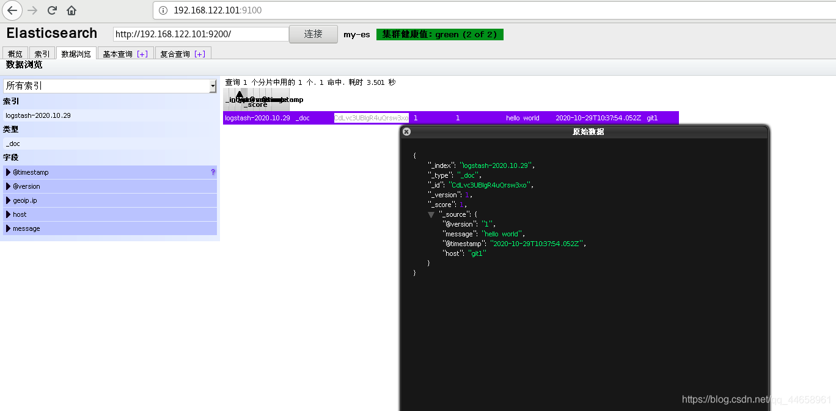
Task: Go back with the browser back arrow
Action: point(12,10)
